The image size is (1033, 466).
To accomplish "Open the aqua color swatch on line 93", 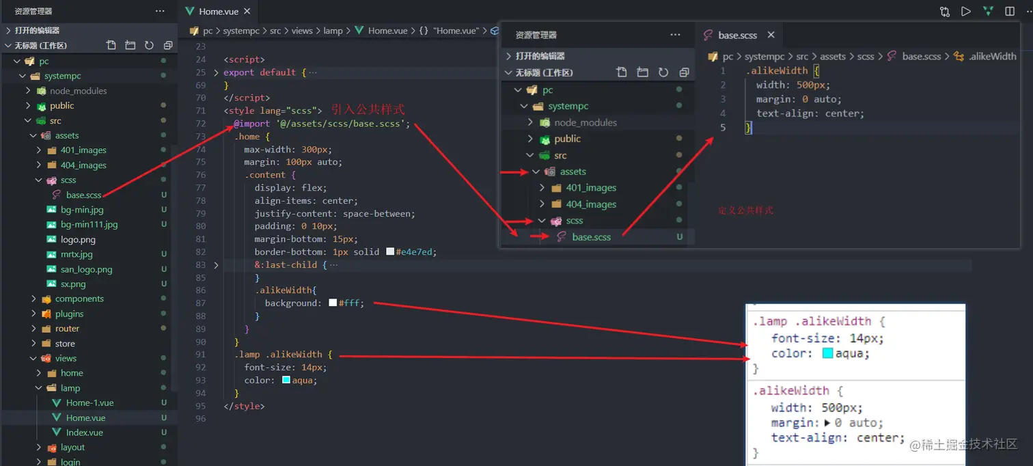I will (x=286, y=381).
